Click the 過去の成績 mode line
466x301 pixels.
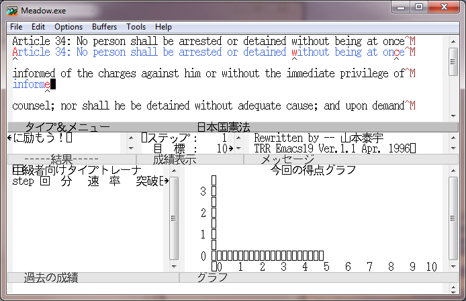click(x=51, y=277)
